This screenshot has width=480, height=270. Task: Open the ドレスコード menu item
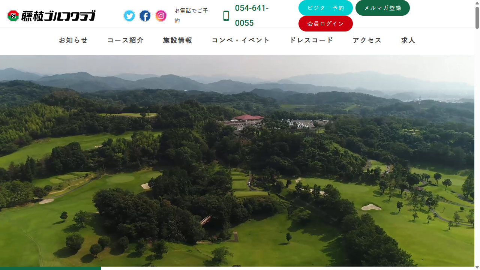click(x=312, y=40)
